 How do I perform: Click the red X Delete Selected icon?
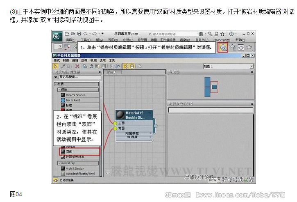[77, 66]
